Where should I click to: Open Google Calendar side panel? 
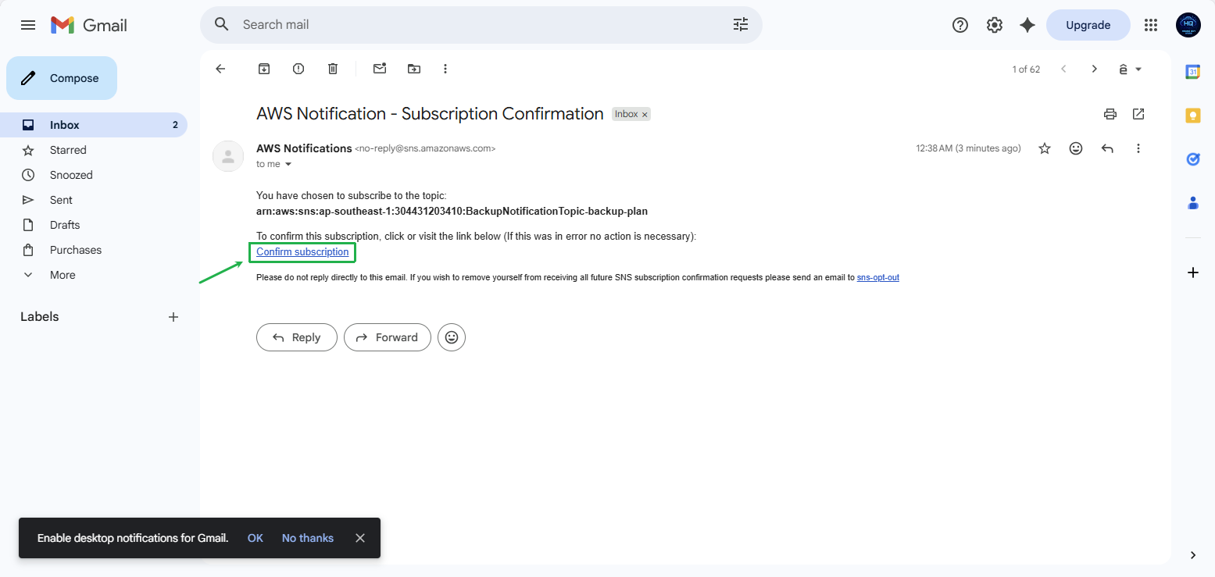point(1193,72)
